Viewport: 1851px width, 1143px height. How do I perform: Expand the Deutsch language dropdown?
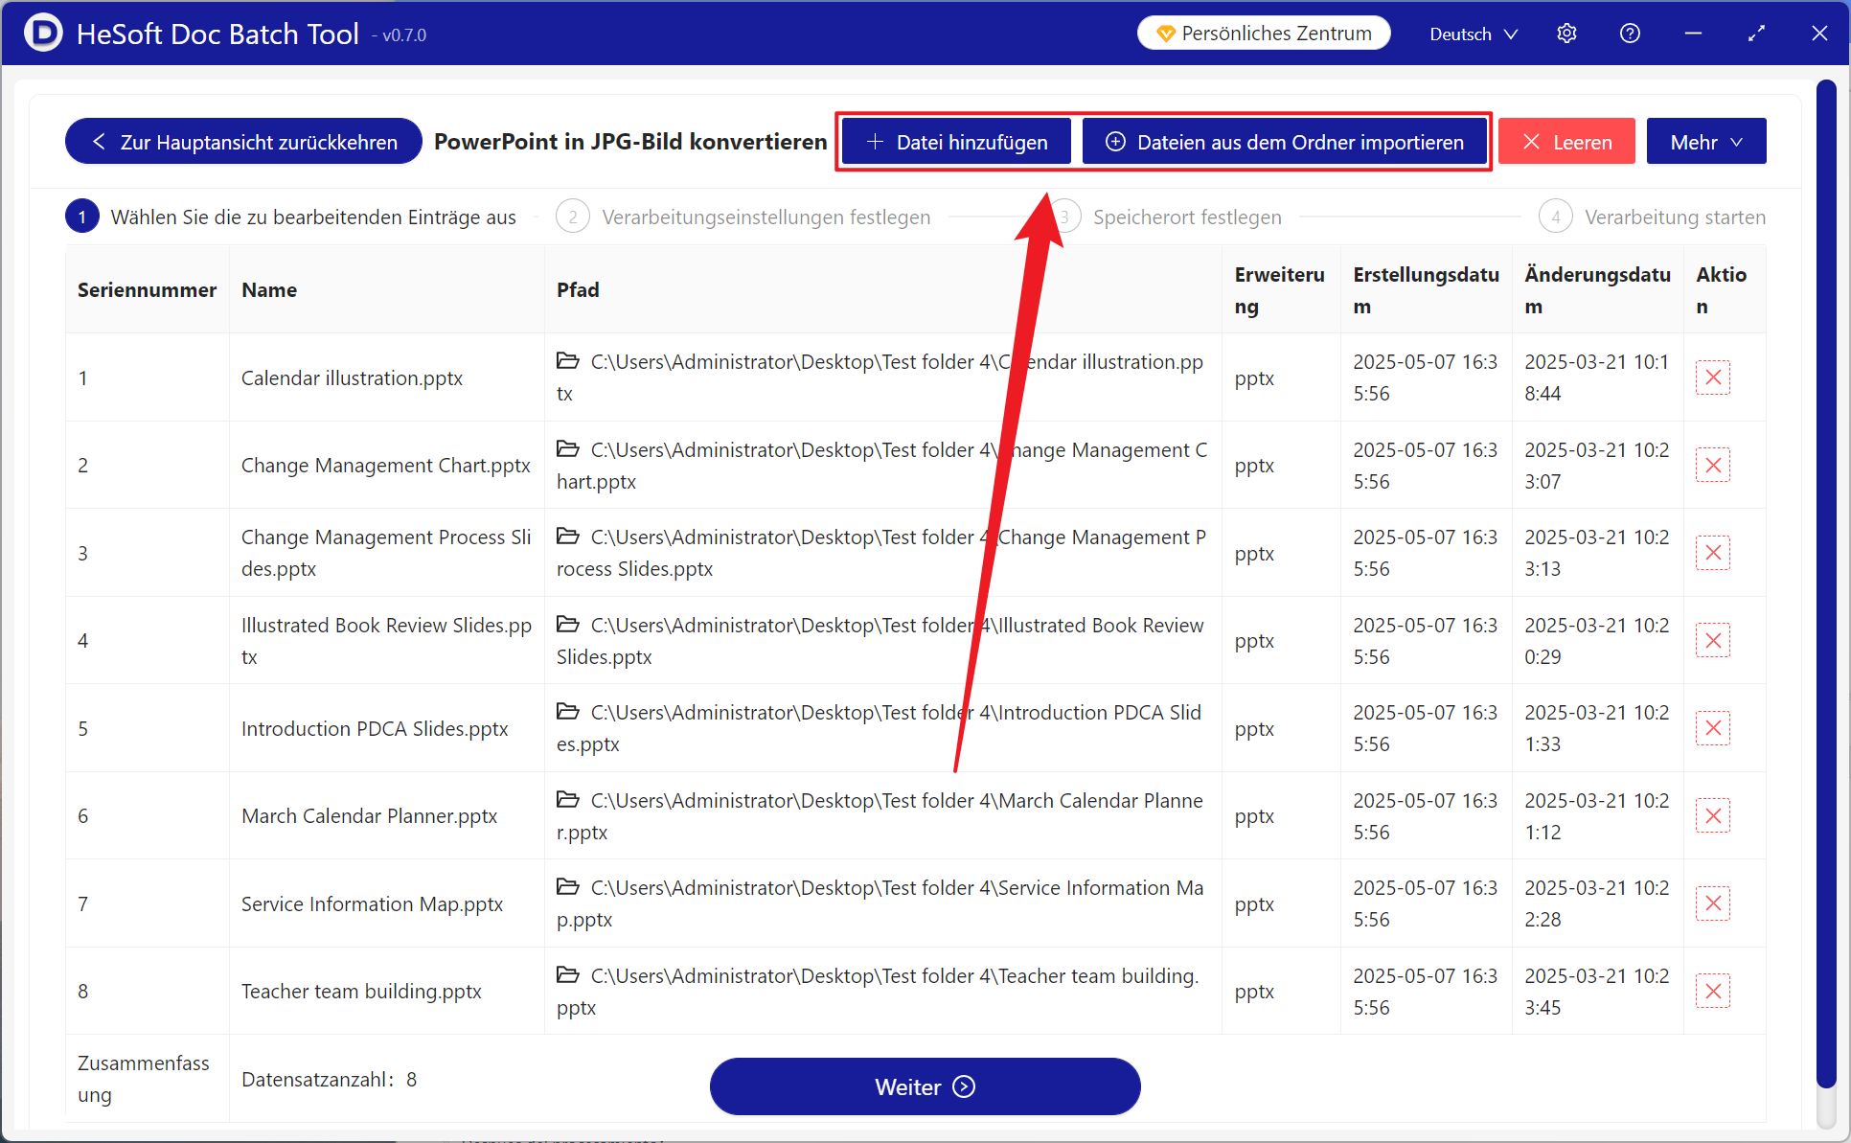tap(1473, 34)
